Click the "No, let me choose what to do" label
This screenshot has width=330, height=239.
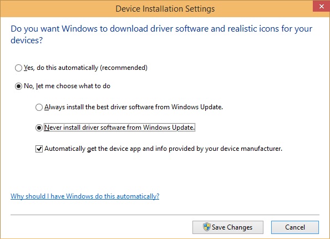[67, 86]
